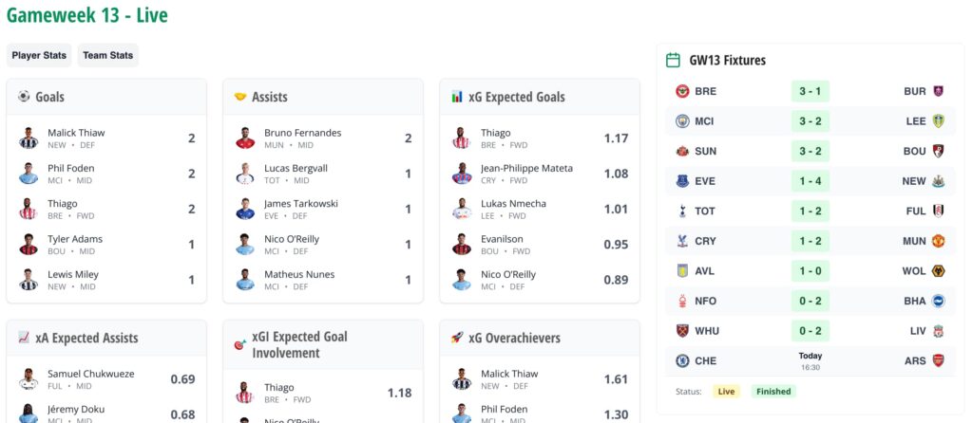Screen dimensions: 973x423
Task: Switch to the Team Stats tab
Action: pyautogui.click(x=107, y=55)
